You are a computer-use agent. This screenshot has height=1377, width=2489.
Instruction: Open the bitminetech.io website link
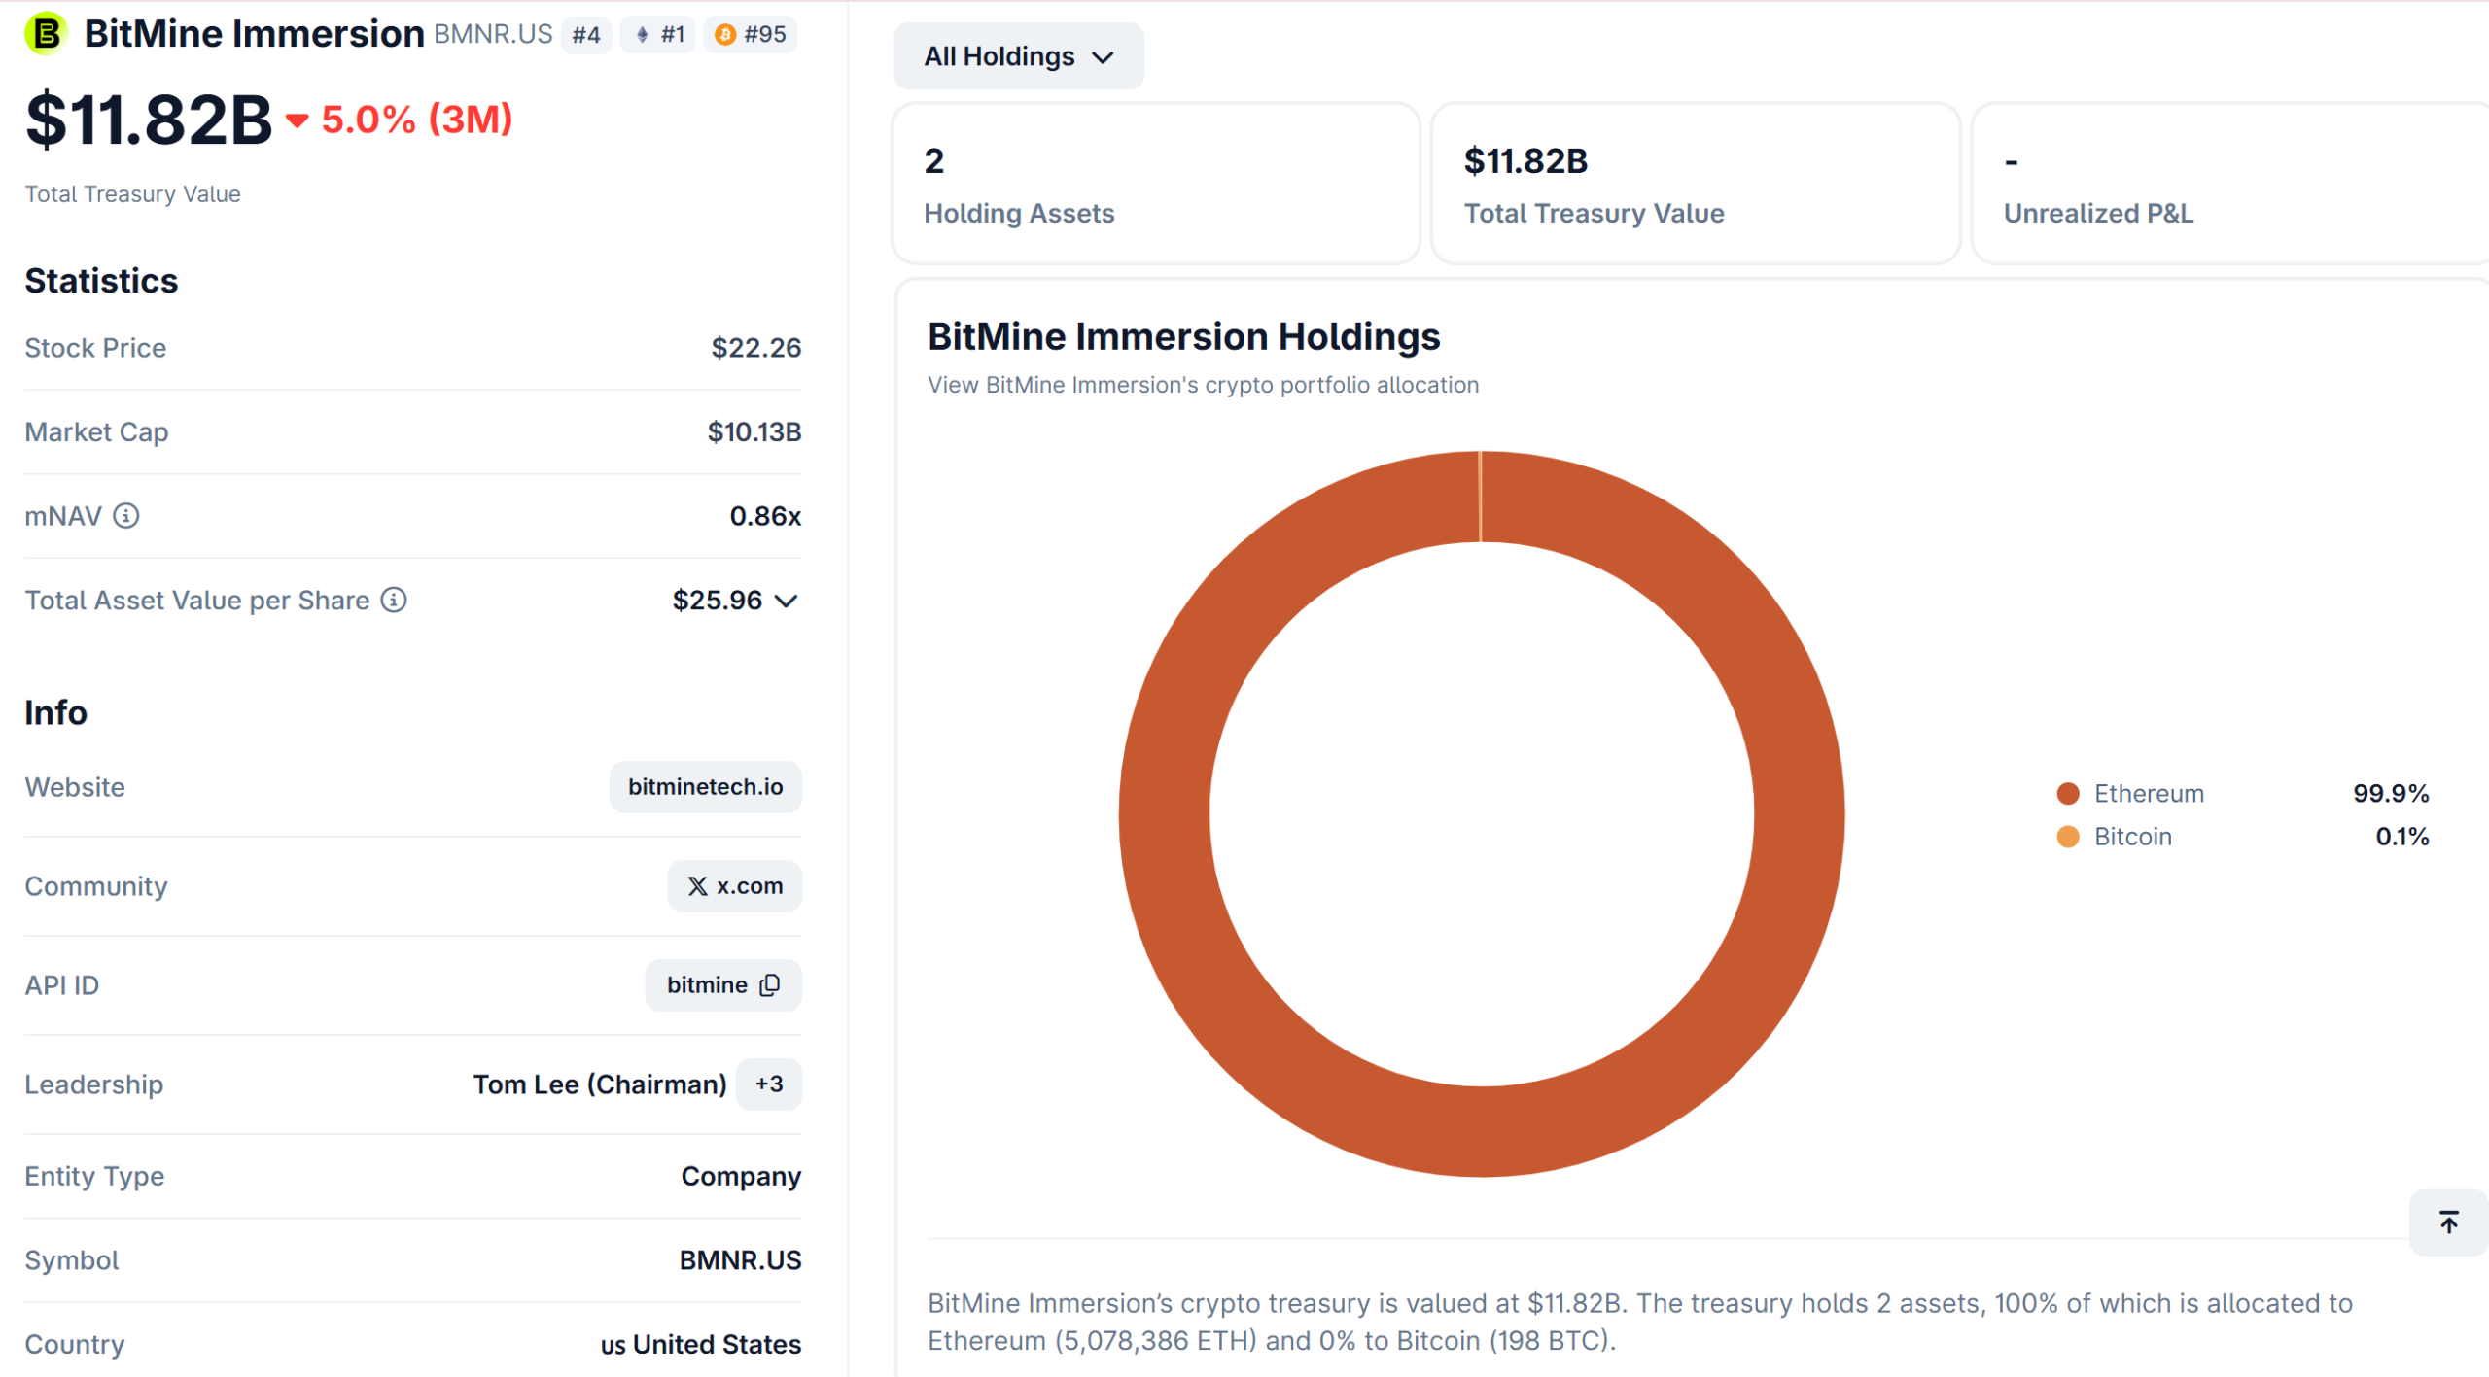(x=706, y=787)
